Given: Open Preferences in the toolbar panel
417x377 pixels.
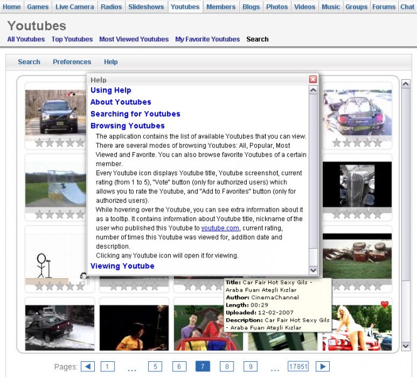Looking at the screenshot, I should [x=72, y=62].
